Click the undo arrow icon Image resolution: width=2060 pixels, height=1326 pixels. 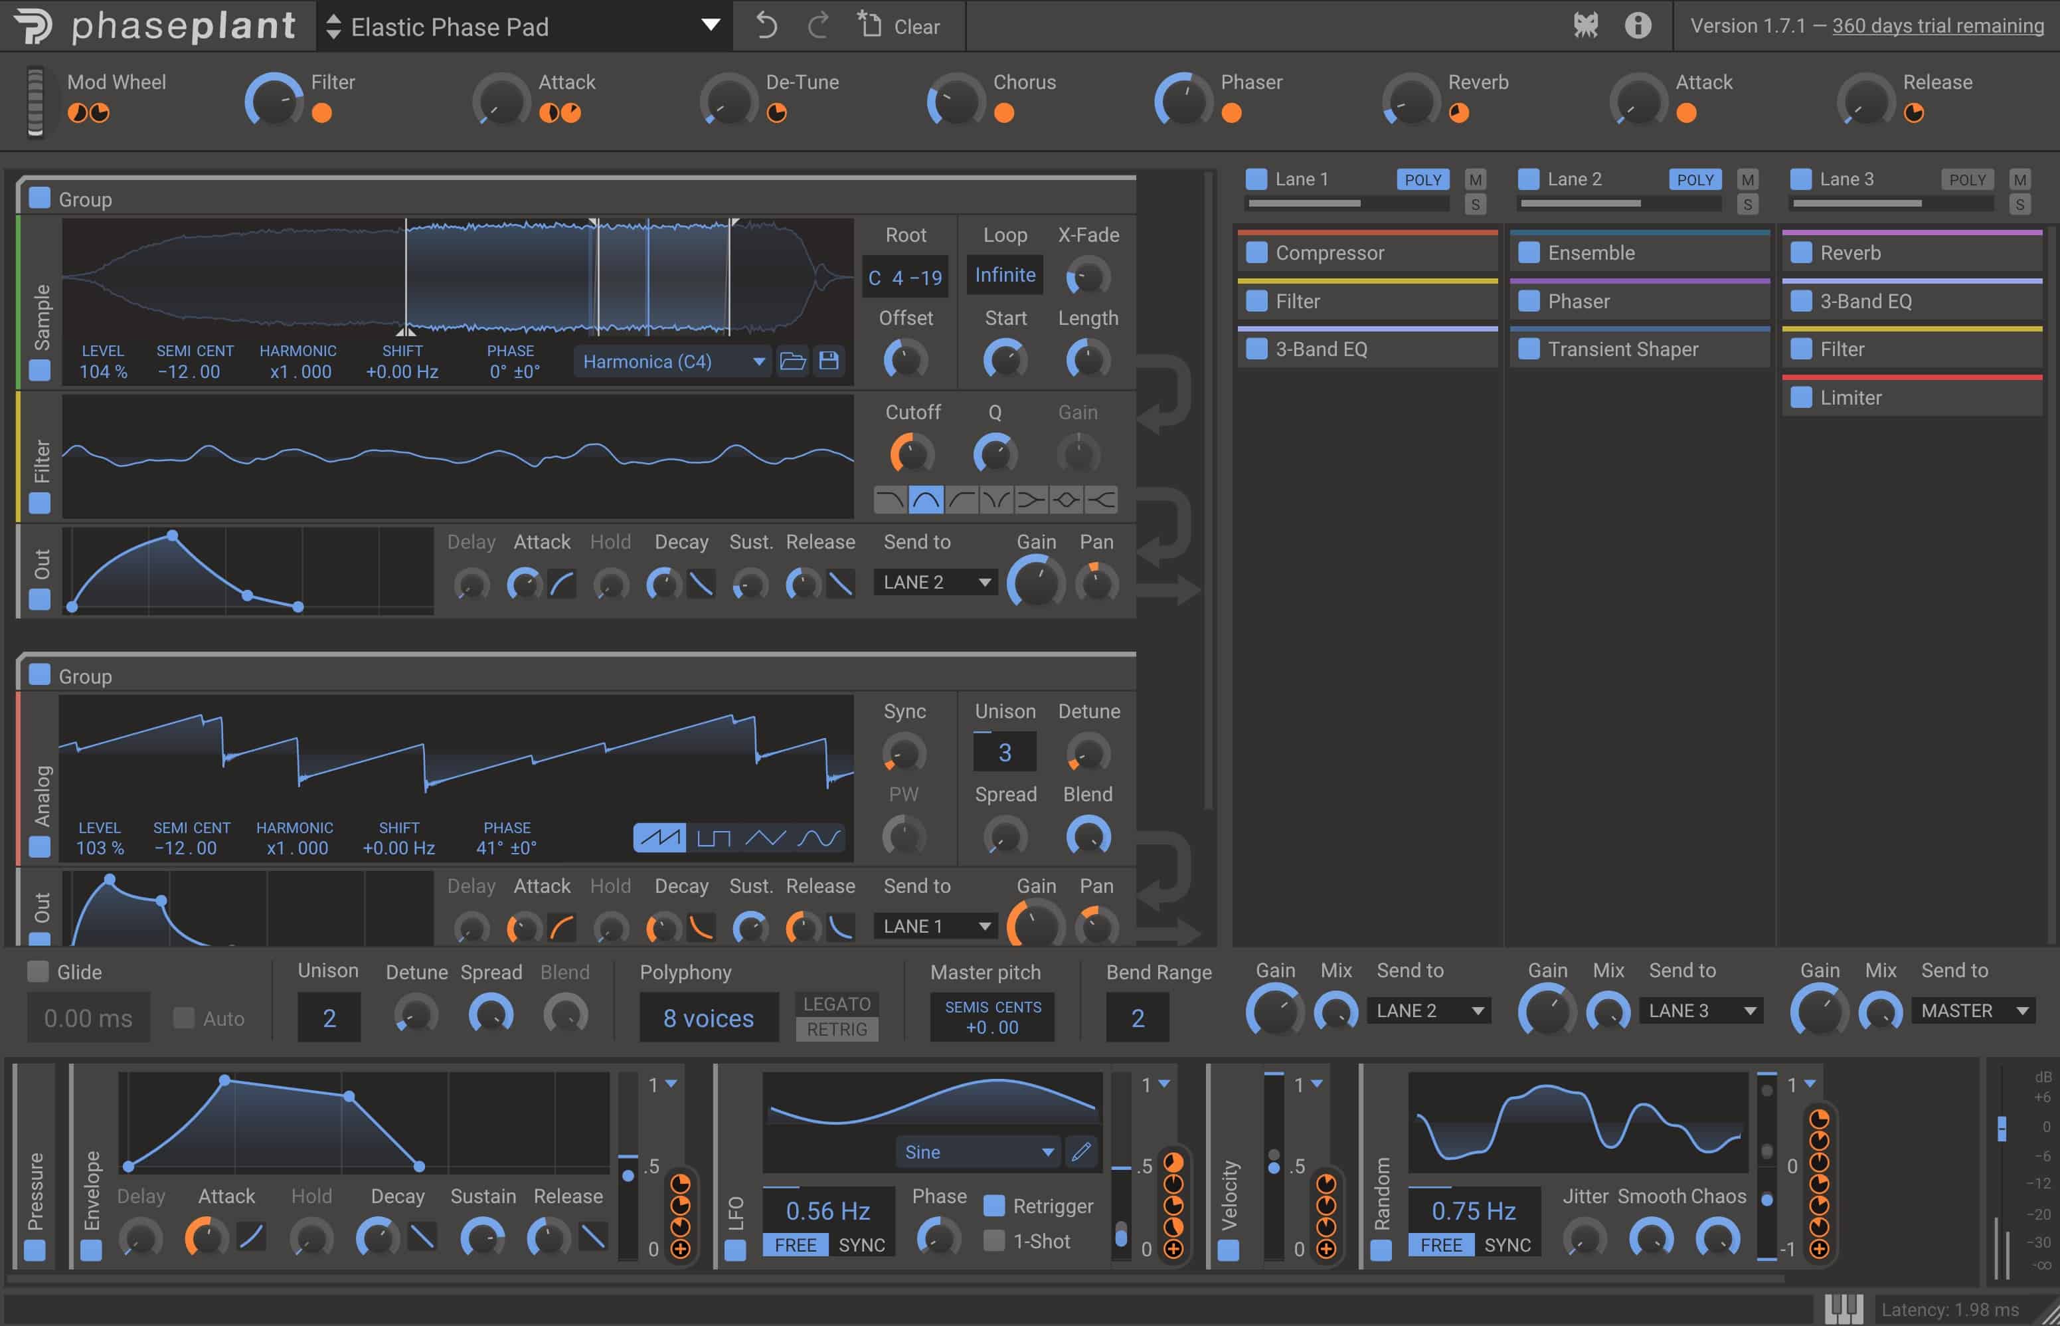[766, 26]
